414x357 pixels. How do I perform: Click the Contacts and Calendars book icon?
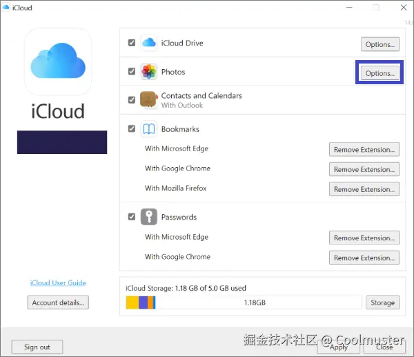[148, 100]
